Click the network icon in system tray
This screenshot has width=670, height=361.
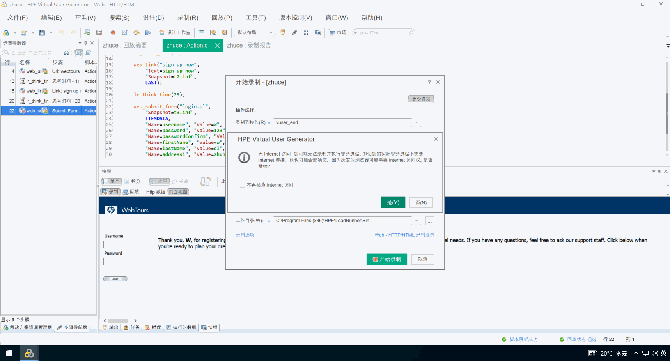tap(645, 353)
